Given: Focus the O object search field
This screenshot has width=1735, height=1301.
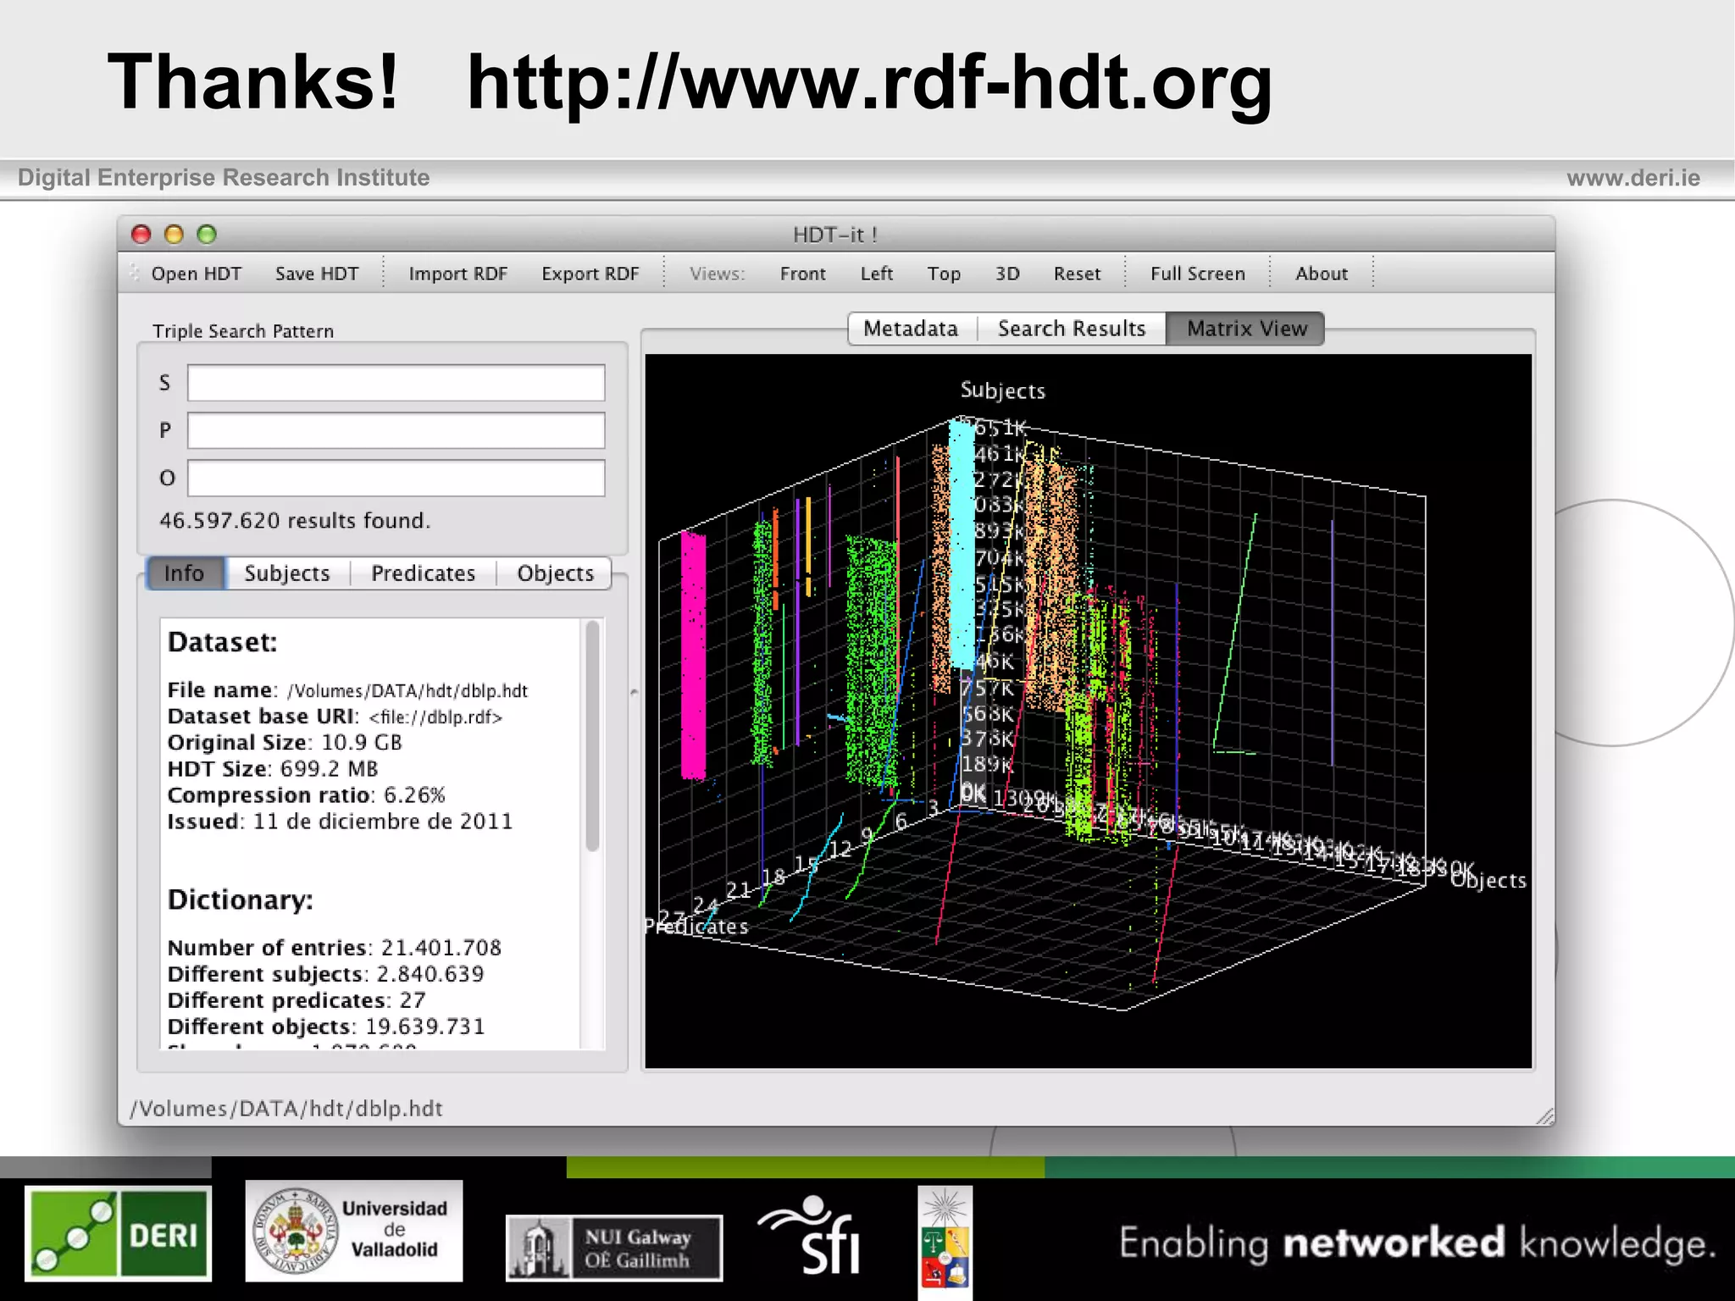Looking at the screenshot, I should (396, 478).
